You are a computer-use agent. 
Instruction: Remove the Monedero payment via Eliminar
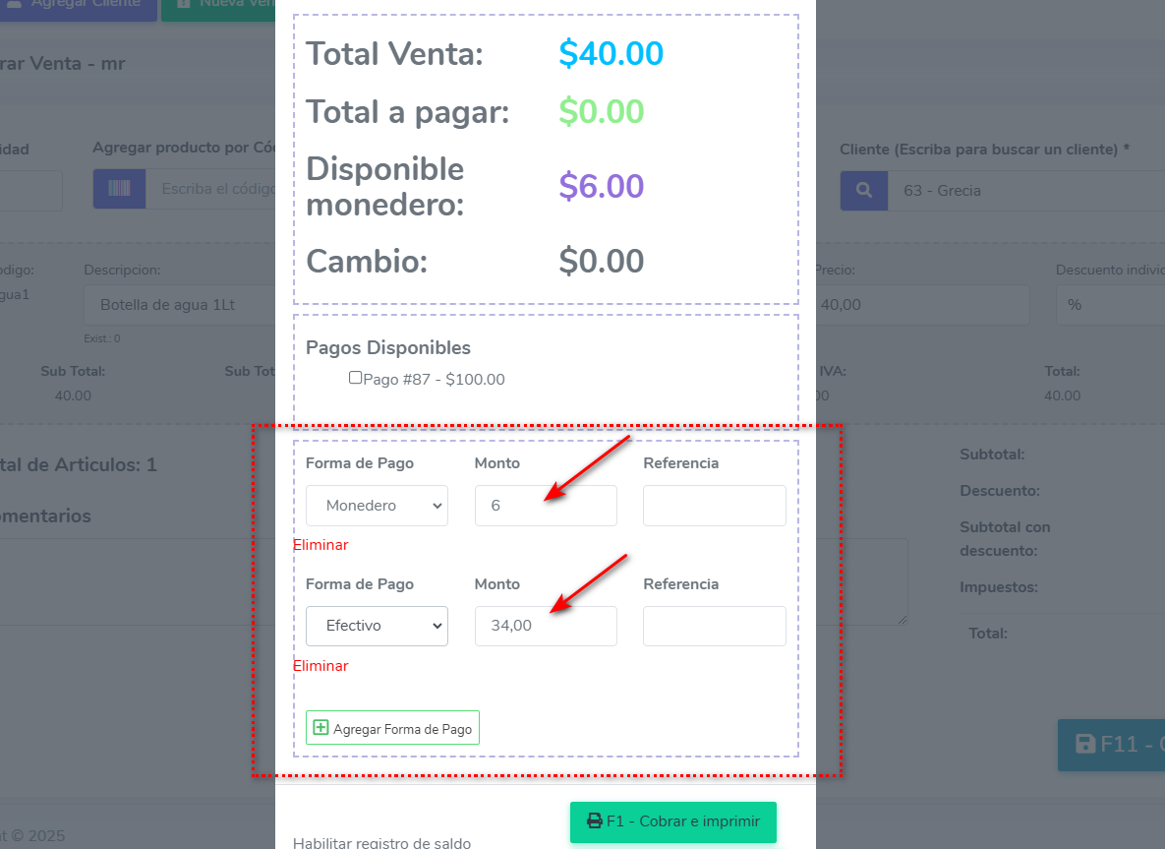(320, 545)
